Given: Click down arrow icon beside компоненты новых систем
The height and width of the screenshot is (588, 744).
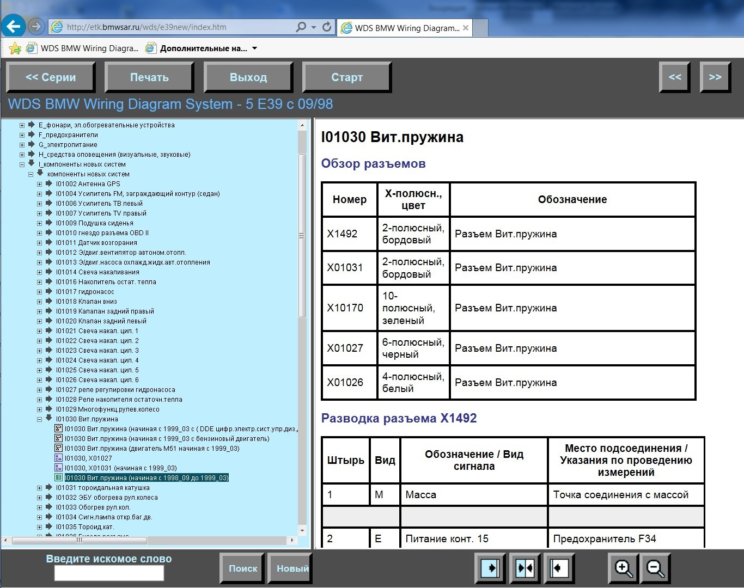Looking at the screenshot, I should pos(40,174).
